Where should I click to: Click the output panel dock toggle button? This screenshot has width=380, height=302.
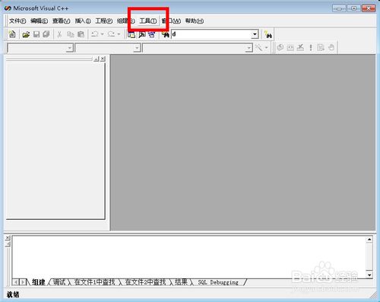[x=8, y=244]
